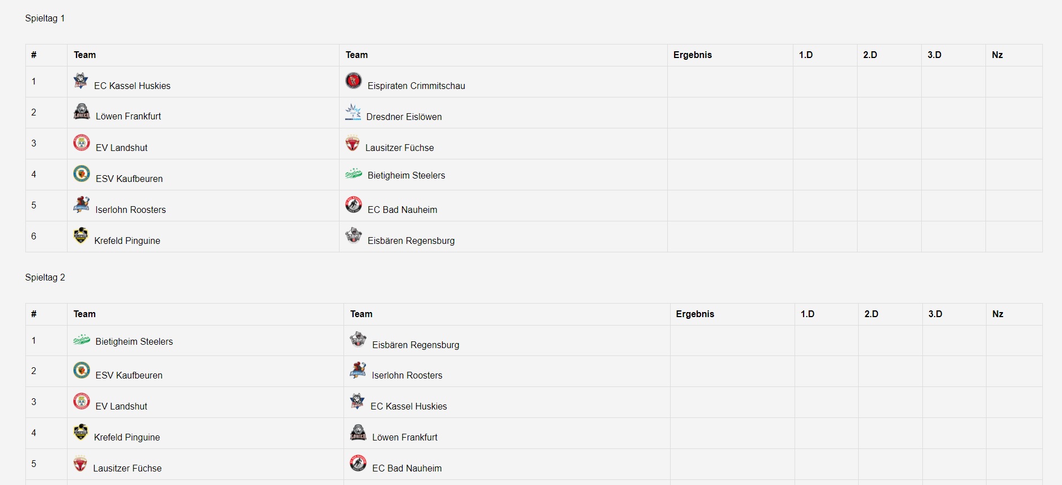The width and height of the screenshot is (1062, 485).
Task: Open Eispiraten Crimmitschau team name
Action: 416,86
